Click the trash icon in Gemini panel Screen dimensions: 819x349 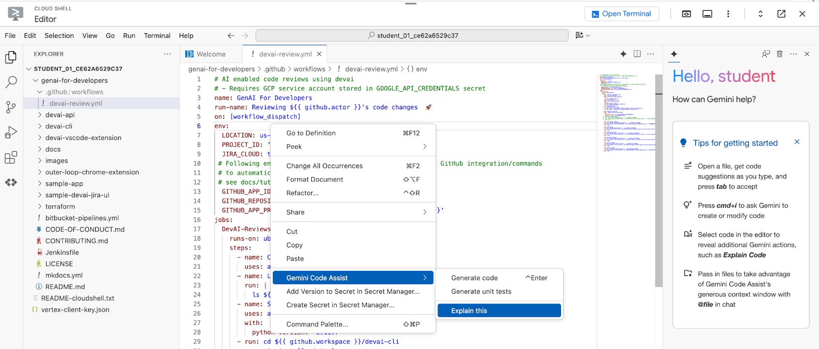[780, 54]
